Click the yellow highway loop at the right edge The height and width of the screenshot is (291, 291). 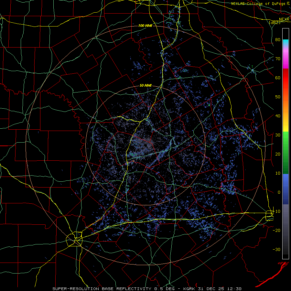269,215
